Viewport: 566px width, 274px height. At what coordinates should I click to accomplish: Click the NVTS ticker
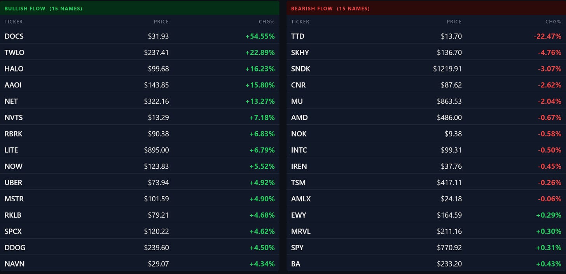pos(14,117)
